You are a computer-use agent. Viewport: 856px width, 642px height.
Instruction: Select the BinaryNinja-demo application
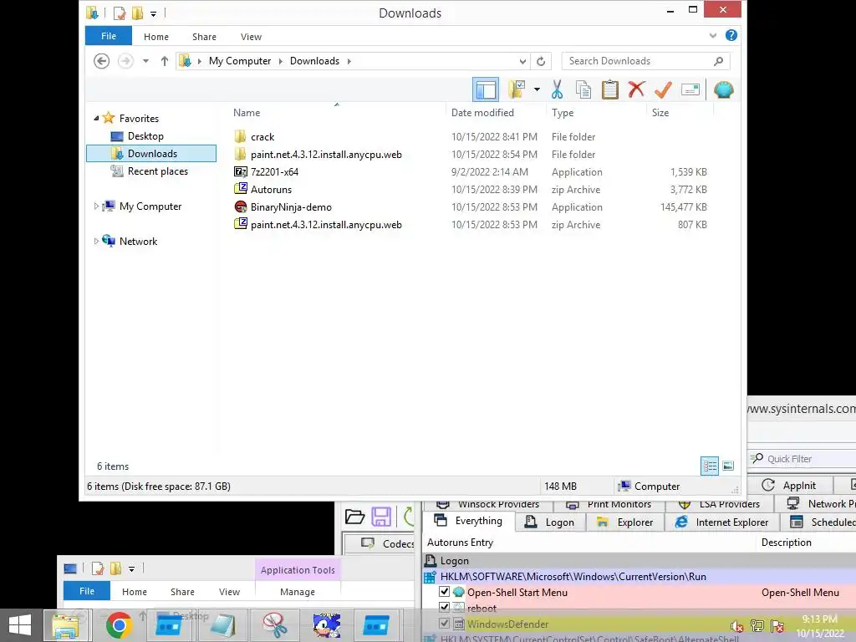click(x=291, y=207)
